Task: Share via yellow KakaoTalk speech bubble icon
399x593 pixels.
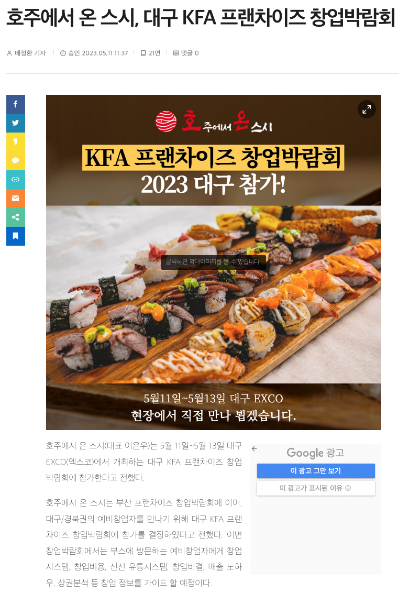Action: point(16,161)
